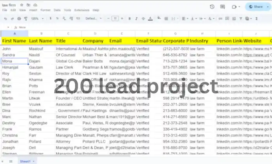Start a meeting with the camera icon
The width and height of the screenshot is (272, 164).
pos(234,7)
